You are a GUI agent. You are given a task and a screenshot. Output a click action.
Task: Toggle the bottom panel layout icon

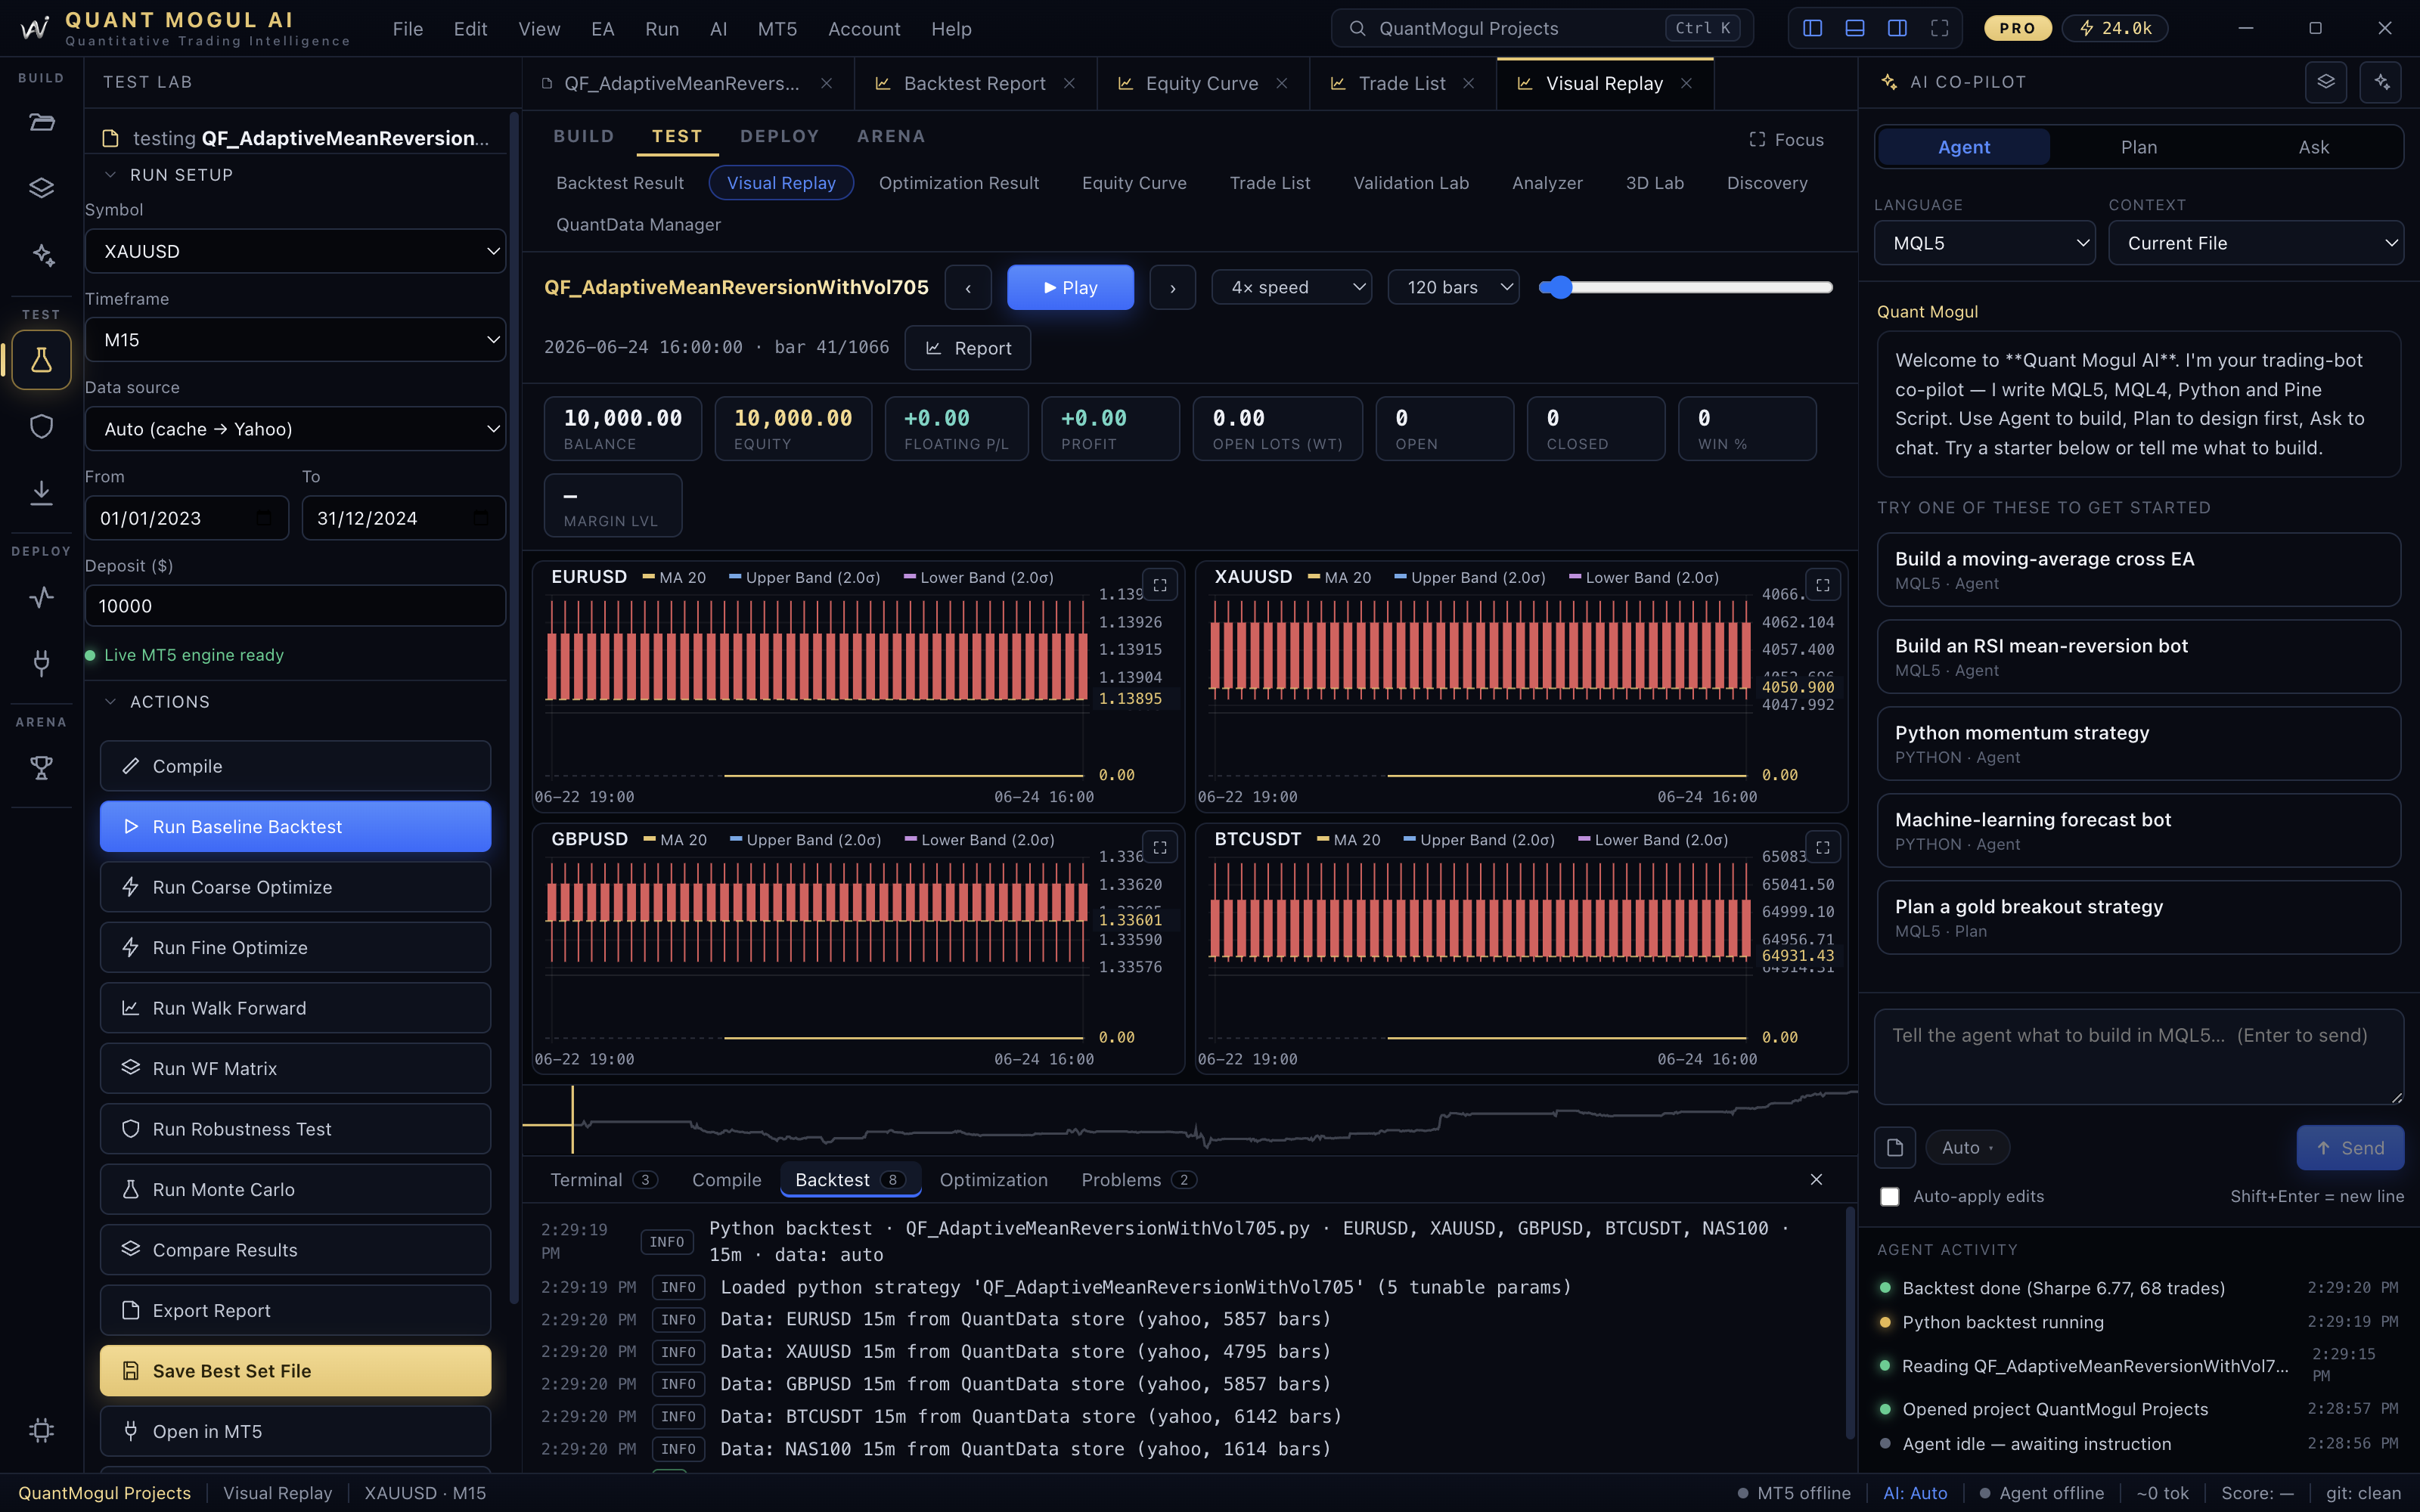(x=1854, y=28)
